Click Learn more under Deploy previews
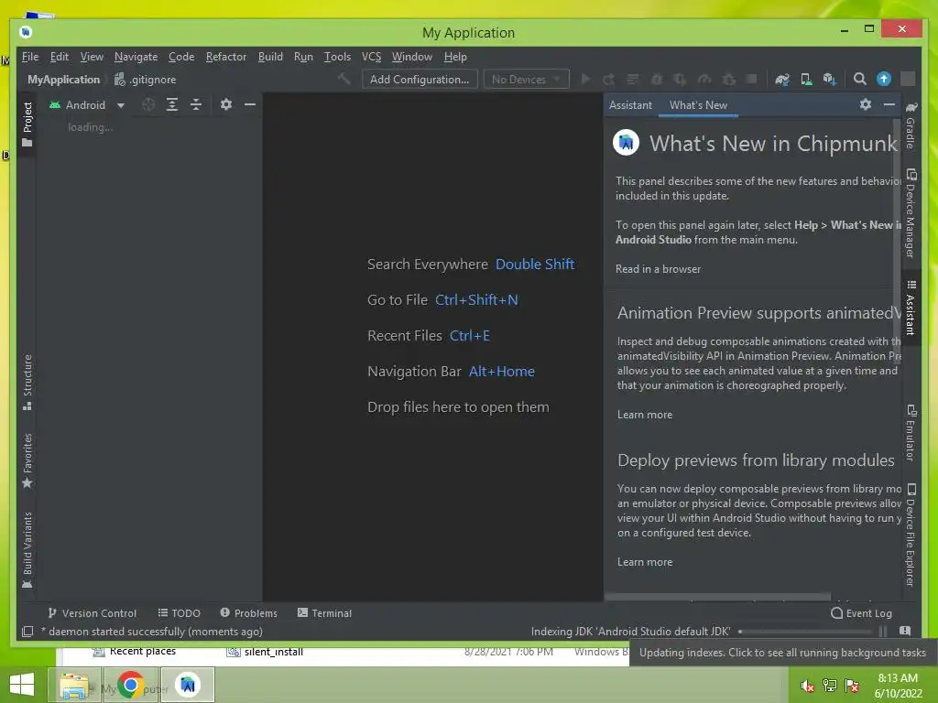938x703 pixels. [645, 562]
